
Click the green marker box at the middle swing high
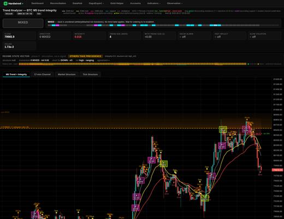click(x=164, y=164)
